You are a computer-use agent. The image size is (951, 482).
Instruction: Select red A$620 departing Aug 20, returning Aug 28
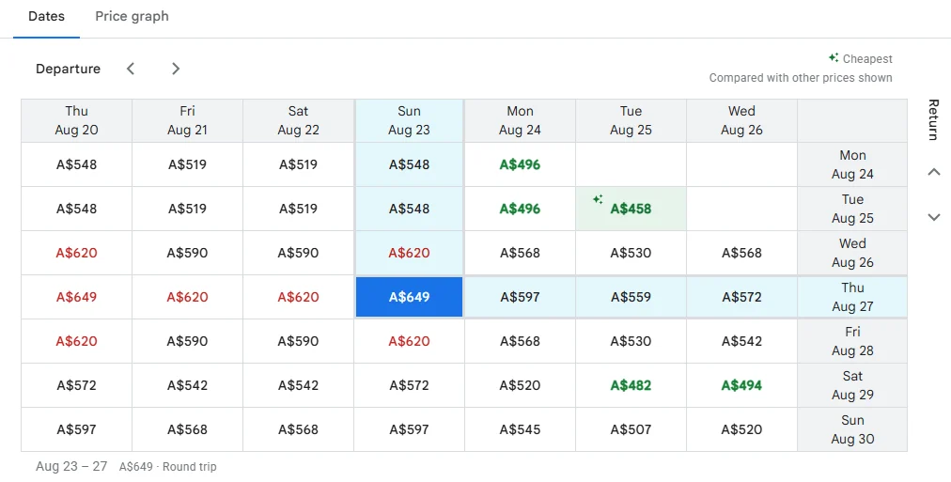pyautogui.click(x=76, y=341)
